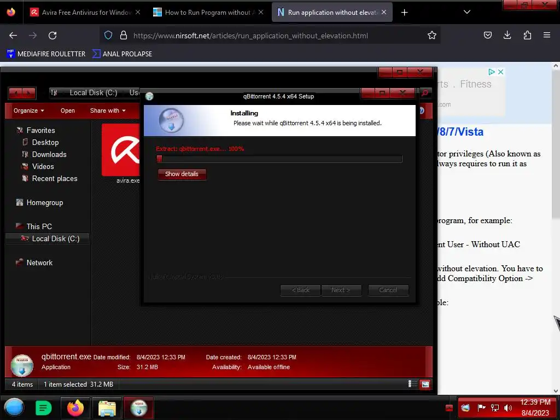
Task: Click the Firefox forward arrow button
Action: tap(32, 36)
